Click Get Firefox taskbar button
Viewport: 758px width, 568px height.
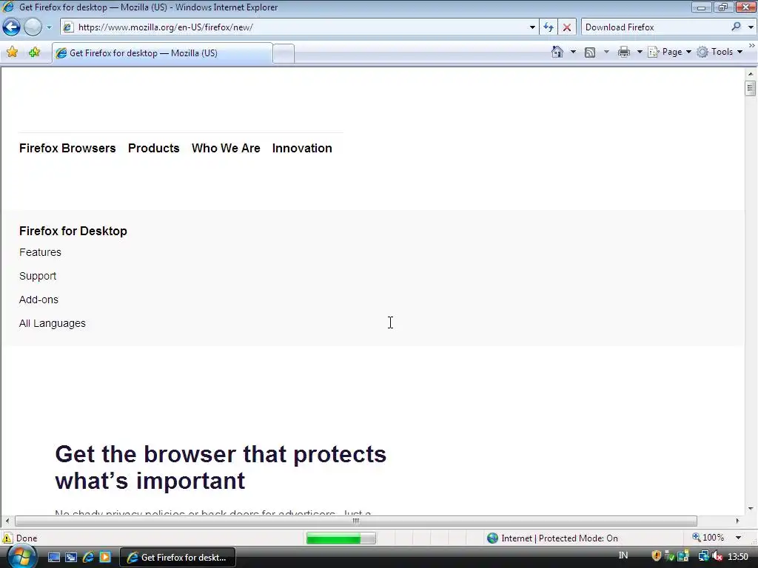177,558
